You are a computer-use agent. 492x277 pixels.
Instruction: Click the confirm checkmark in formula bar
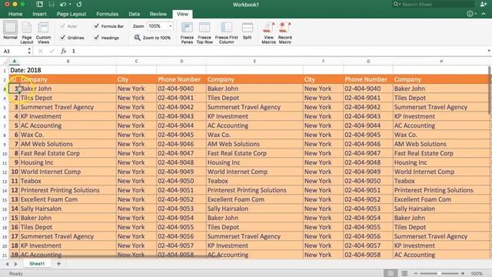tap(52, 51)
